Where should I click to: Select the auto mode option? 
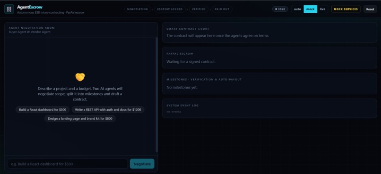click(297, 9)
